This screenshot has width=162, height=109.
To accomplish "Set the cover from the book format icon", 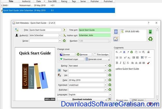I will pos(116,32).
